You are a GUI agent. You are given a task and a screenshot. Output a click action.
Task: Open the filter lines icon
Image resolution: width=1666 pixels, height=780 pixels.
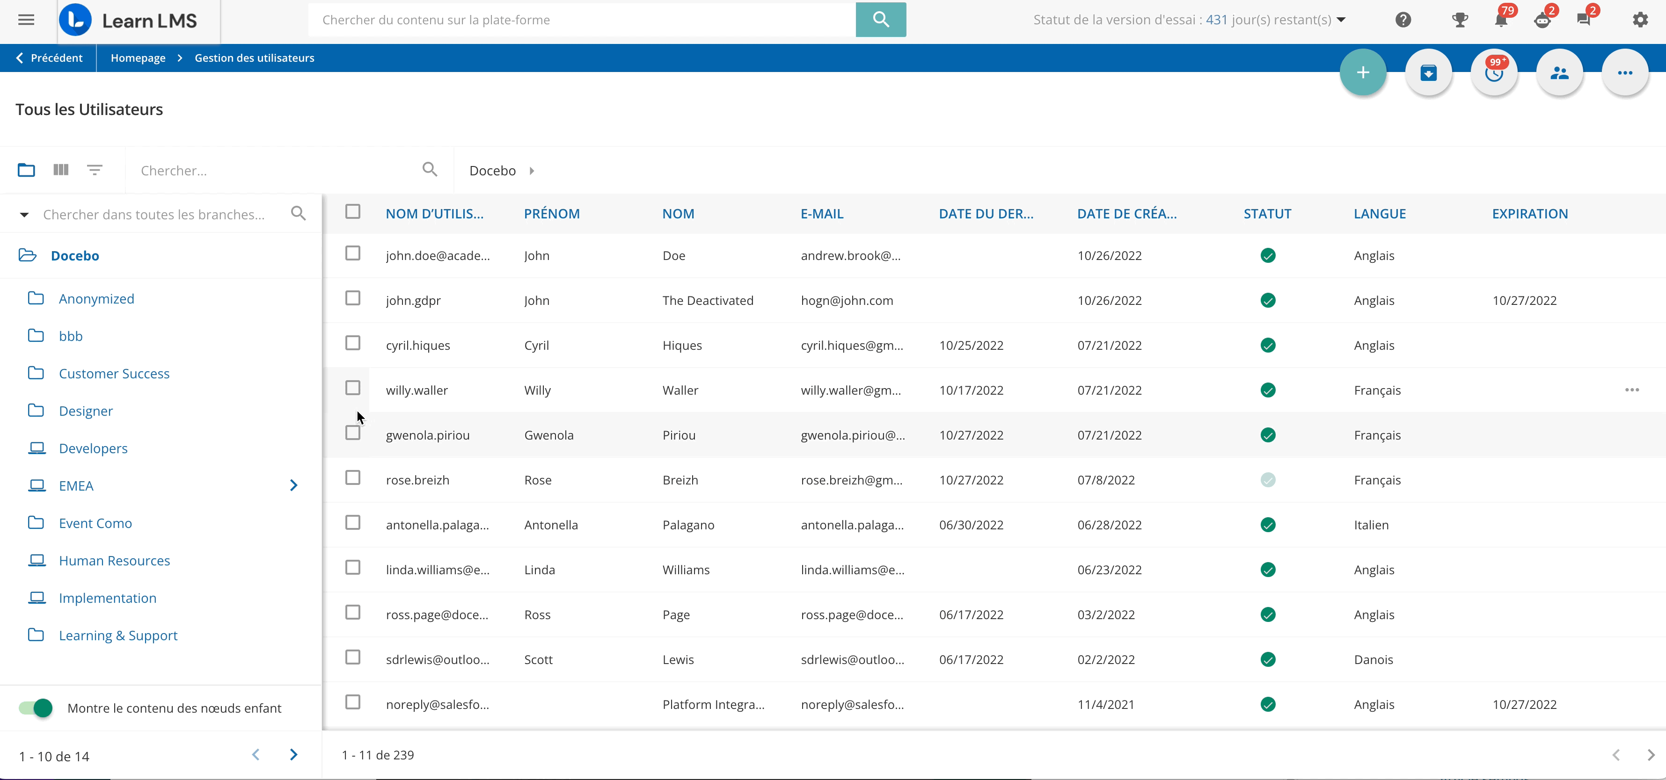(x=95, y=170)
